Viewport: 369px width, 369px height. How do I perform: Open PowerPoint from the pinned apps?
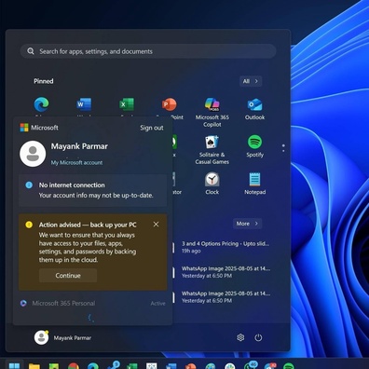(x=170, y=104)
